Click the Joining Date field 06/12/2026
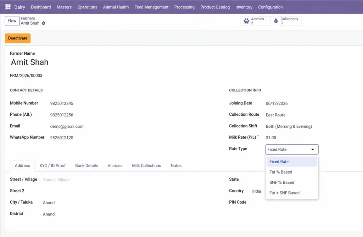 pyautogui.click(x=277, y=104)
